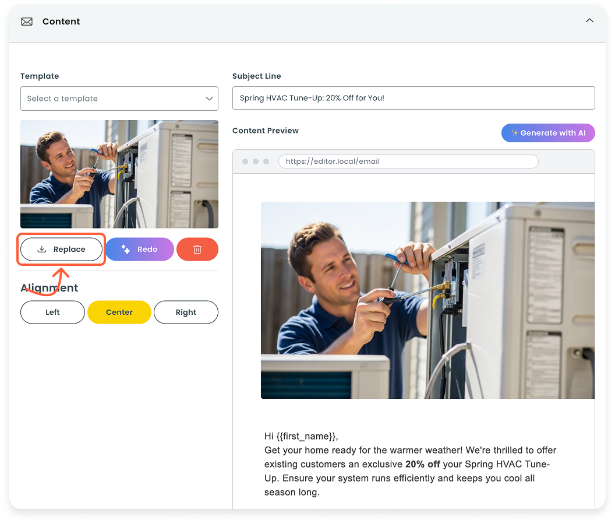
Task: Click the Replace button label
Action: point(69,250)
